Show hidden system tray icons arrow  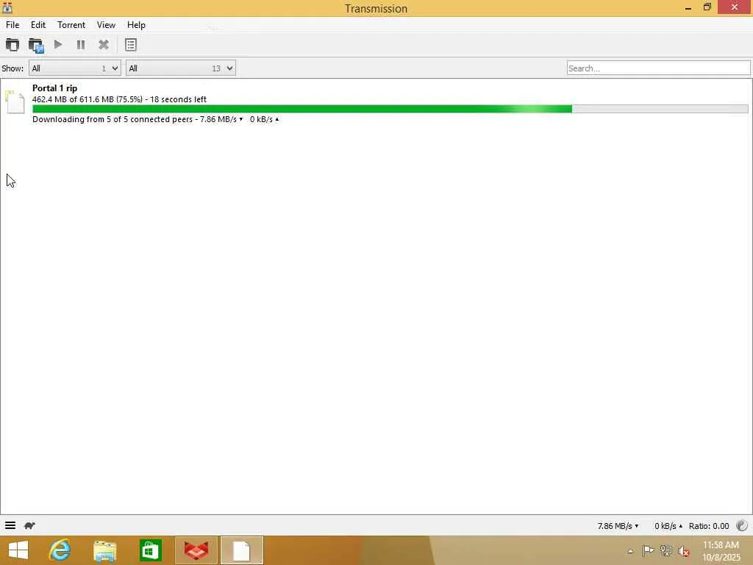coord(630,551)
